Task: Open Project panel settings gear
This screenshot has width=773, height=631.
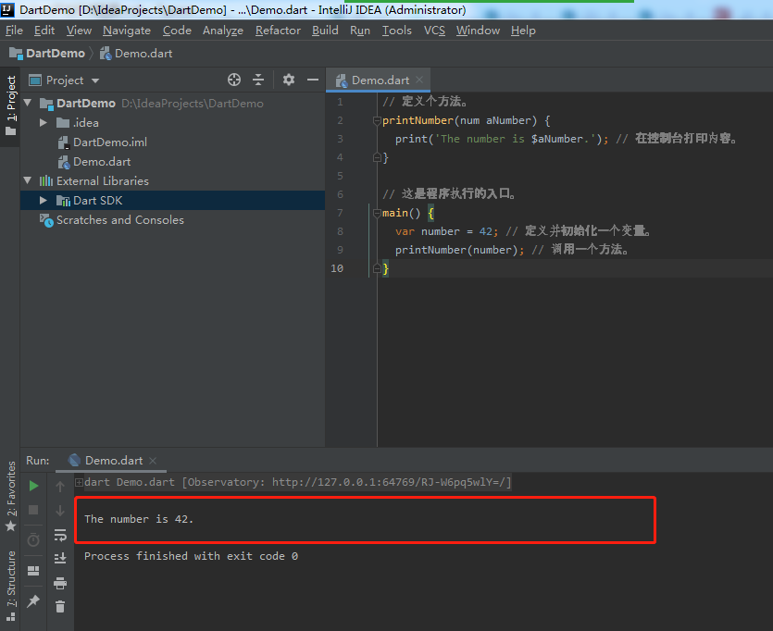Action: coord(289,80)
